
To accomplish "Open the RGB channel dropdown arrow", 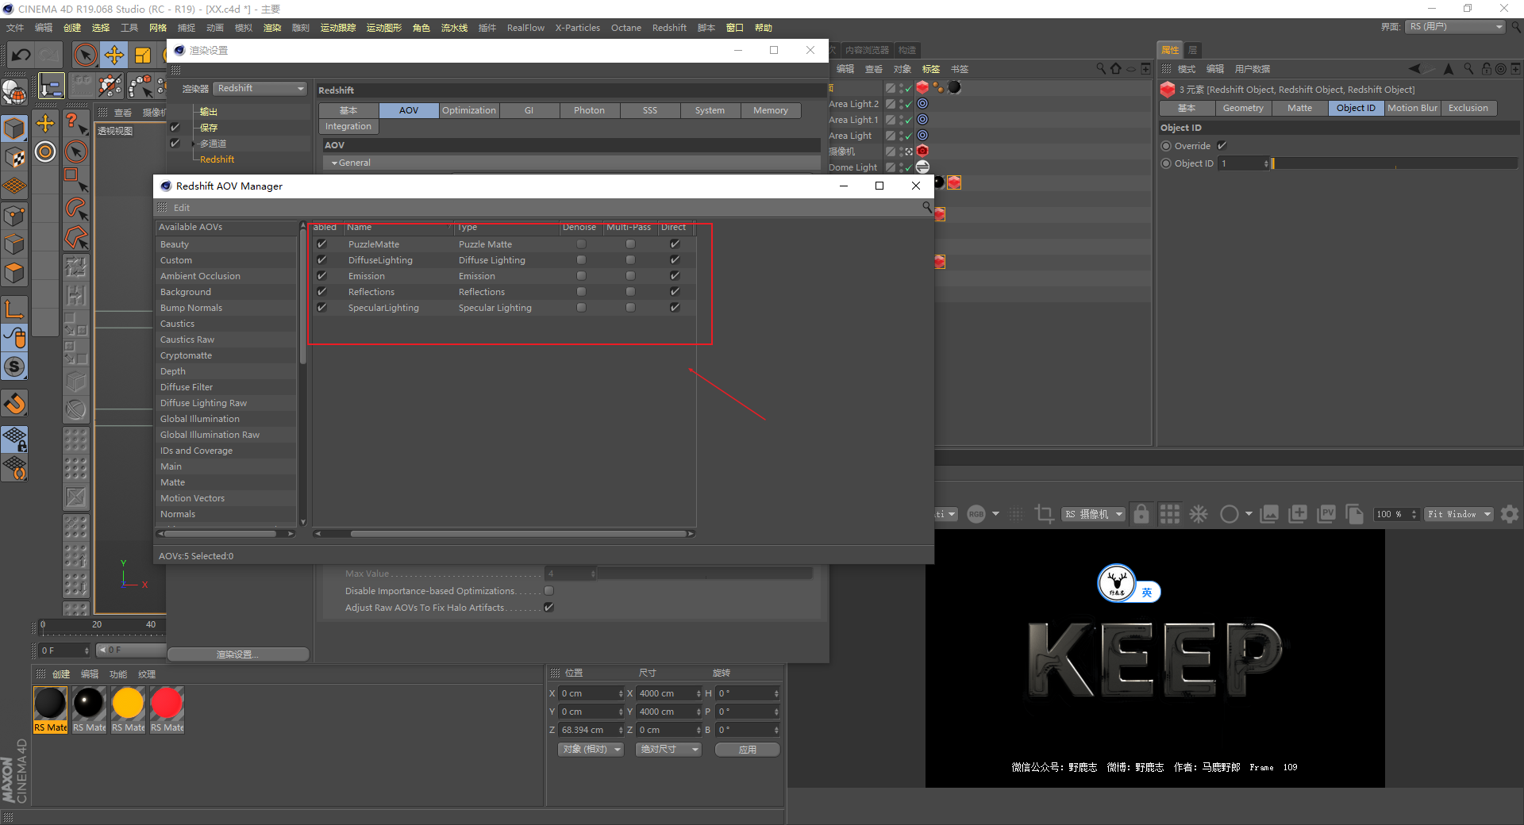I will click(x=995, y=514).
